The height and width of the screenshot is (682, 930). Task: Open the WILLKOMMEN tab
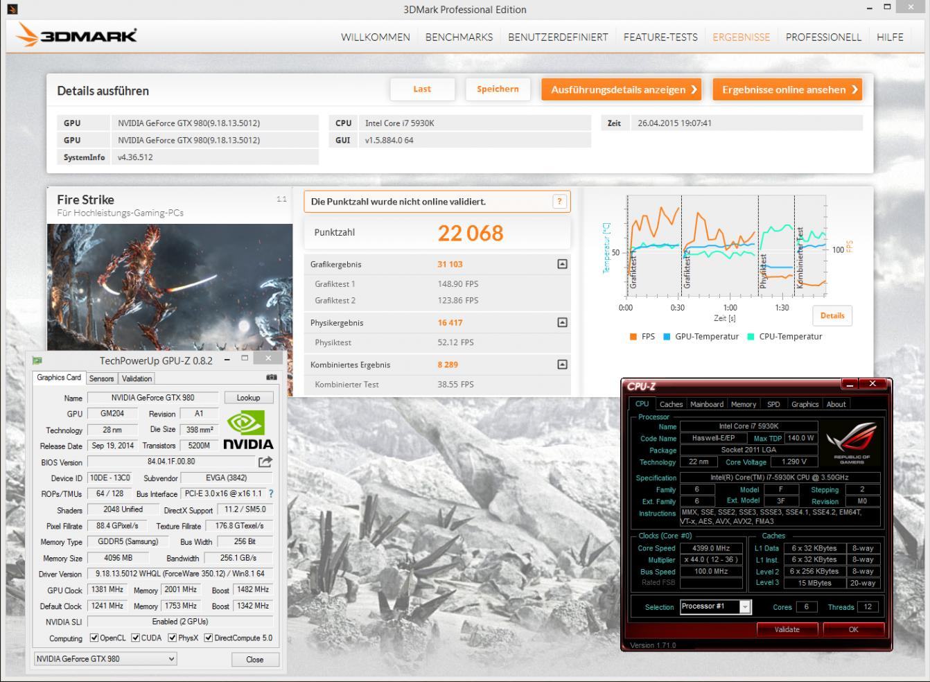tap(375, 37)
